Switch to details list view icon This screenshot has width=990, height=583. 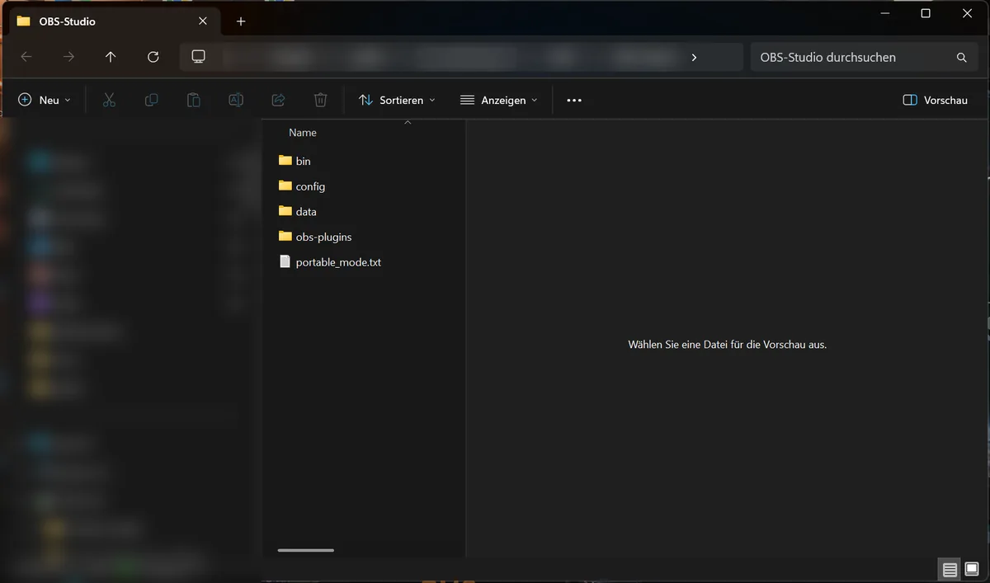tap(950, 570)
